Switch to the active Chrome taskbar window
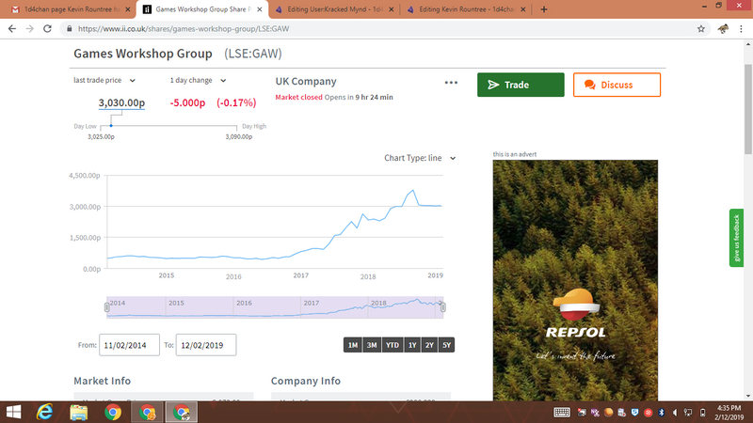Viewport: 753px width, 423px height. 182,412
